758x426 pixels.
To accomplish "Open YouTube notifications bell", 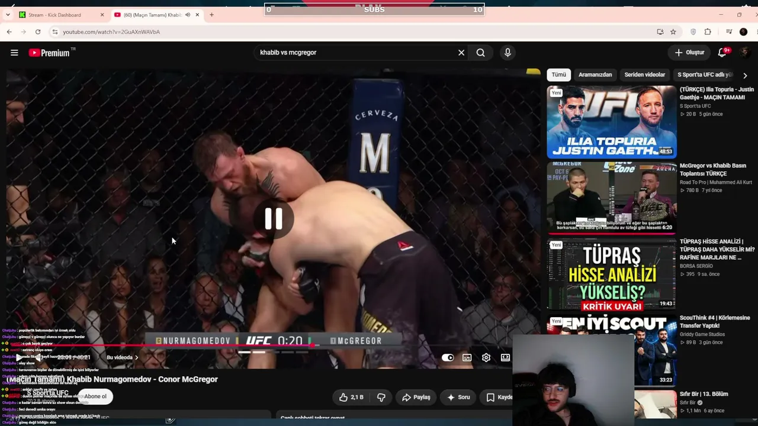I will click(722, 53).
